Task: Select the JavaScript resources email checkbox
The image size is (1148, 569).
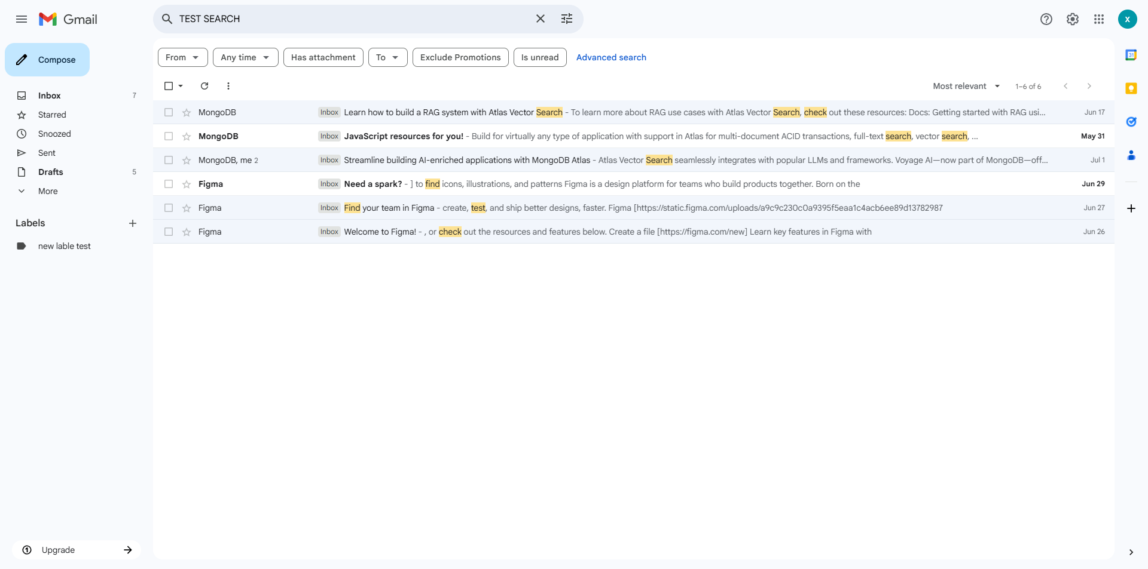Action: tap(169, 136)
